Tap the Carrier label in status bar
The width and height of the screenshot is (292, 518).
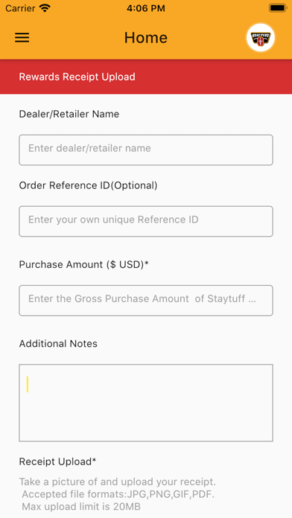tap(20, 8)
